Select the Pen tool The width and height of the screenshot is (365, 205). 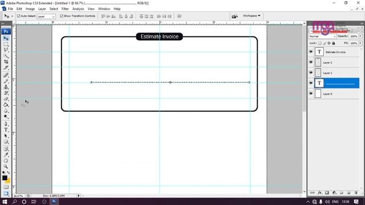(x=6, y=124)
